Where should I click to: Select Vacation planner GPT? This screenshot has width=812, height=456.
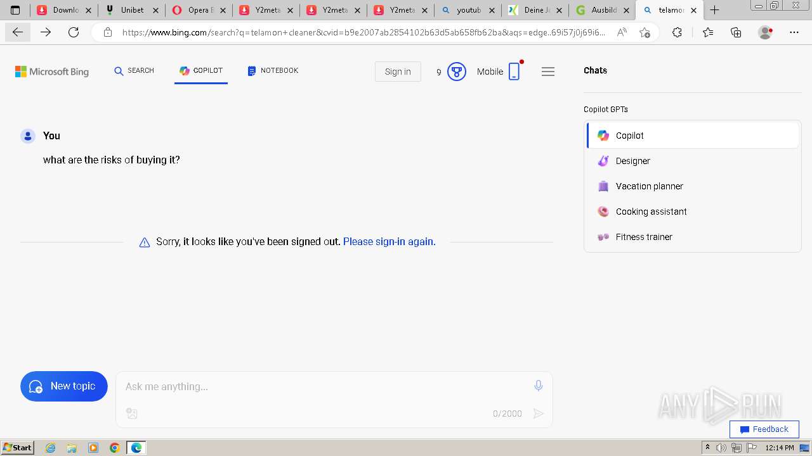pos(693,186)
